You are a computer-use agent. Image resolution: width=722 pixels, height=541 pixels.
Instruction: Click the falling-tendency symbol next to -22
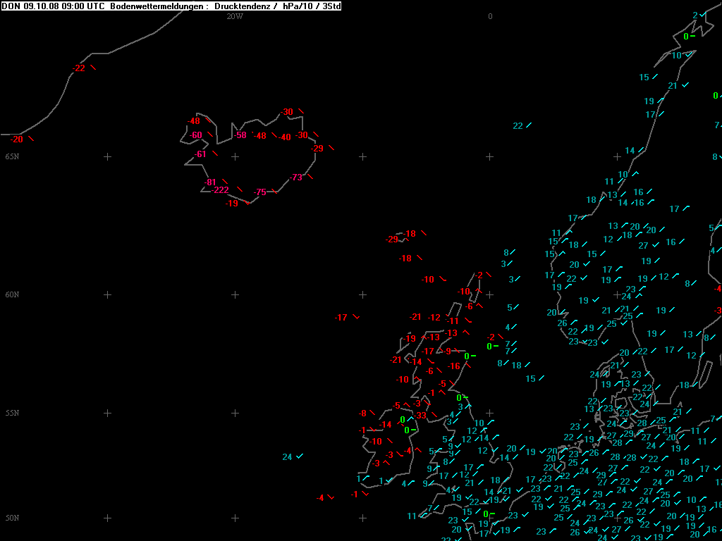(92, 68)
